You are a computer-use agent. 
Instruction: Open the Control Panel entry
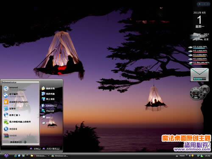[49, 106]
